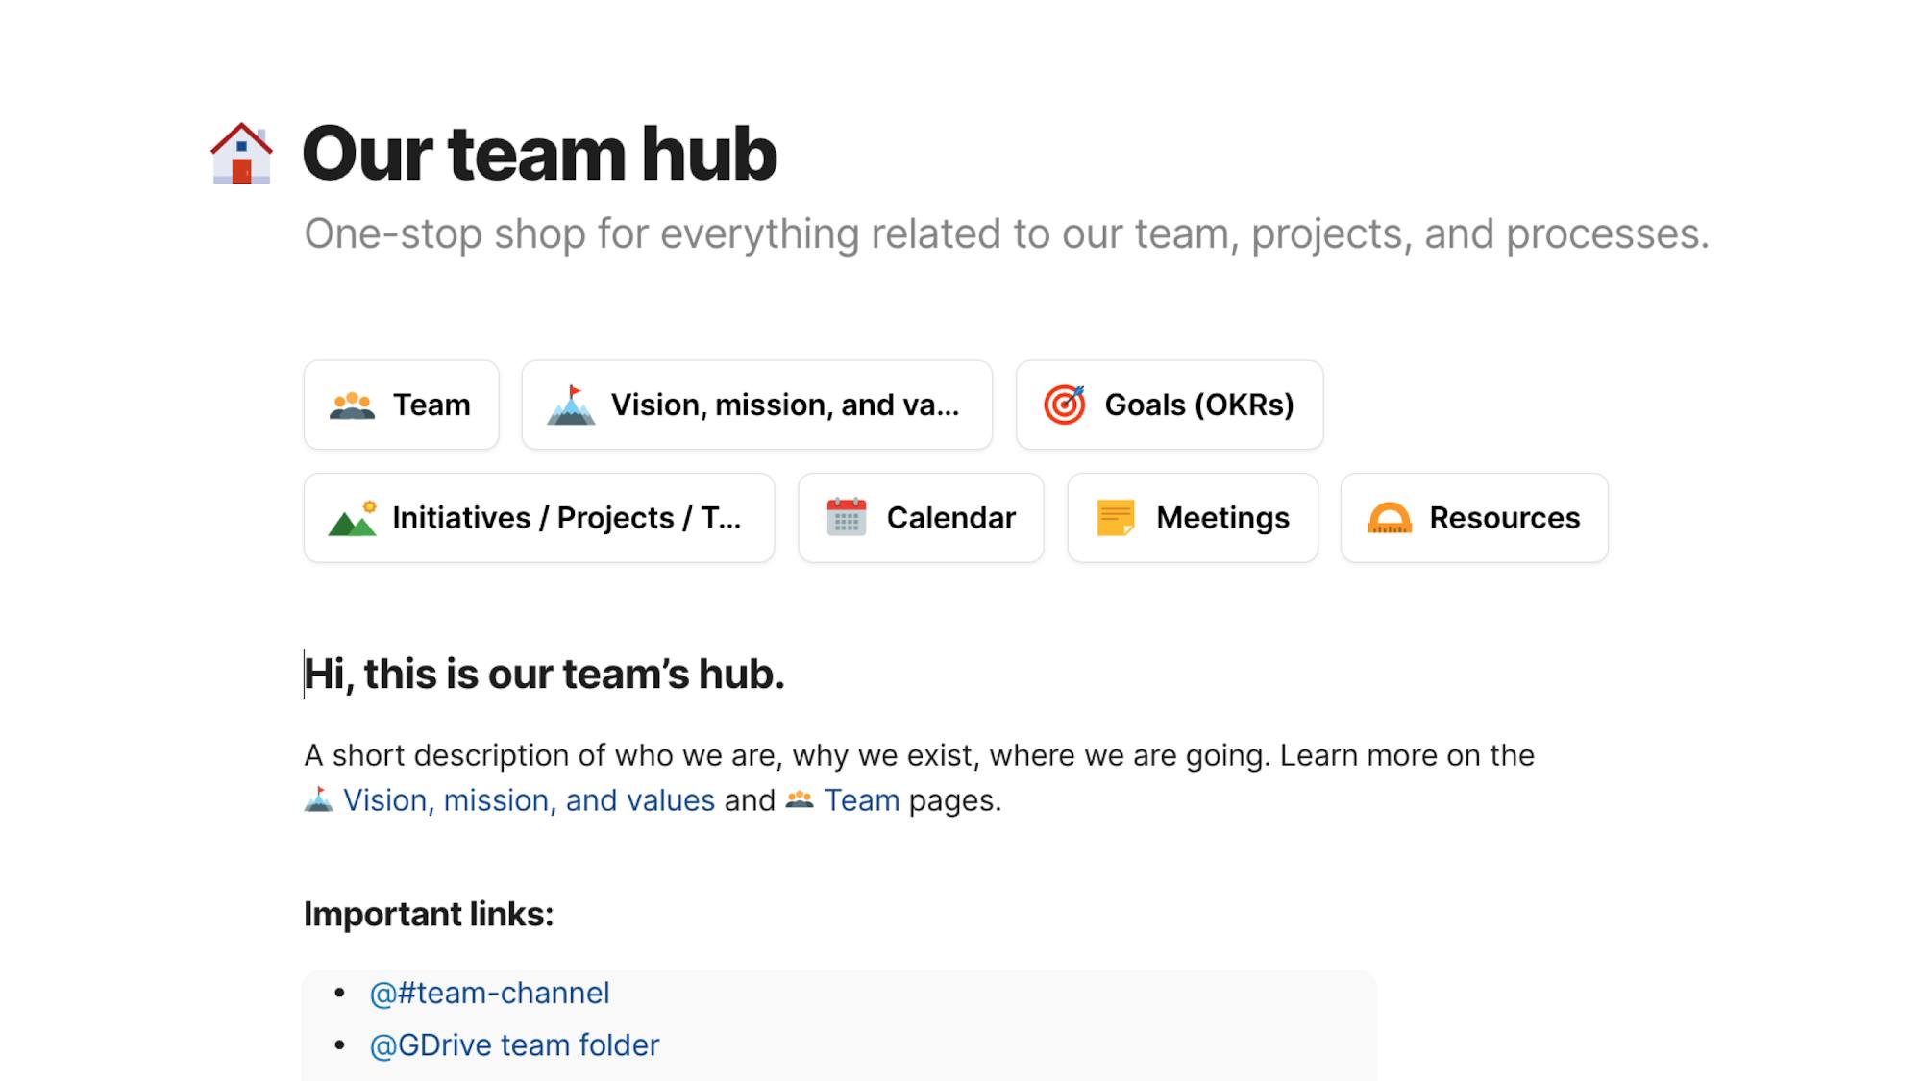
Task: Follow the inline Team page link
Action: click(861, 800)
